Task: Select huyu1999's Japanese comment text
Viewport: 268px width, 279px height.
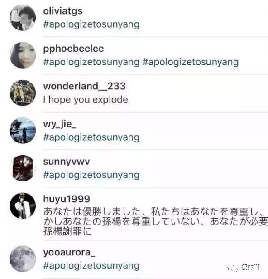Action: point(156,221)
